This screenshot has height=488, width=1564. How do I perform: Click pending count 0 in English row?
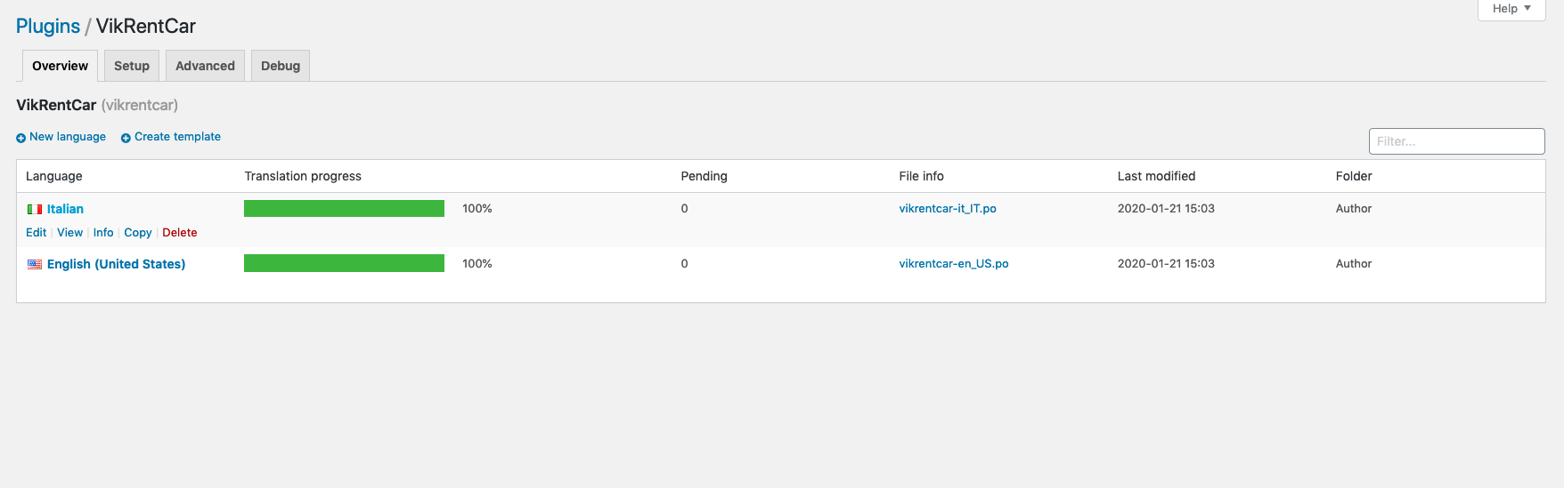684,264
